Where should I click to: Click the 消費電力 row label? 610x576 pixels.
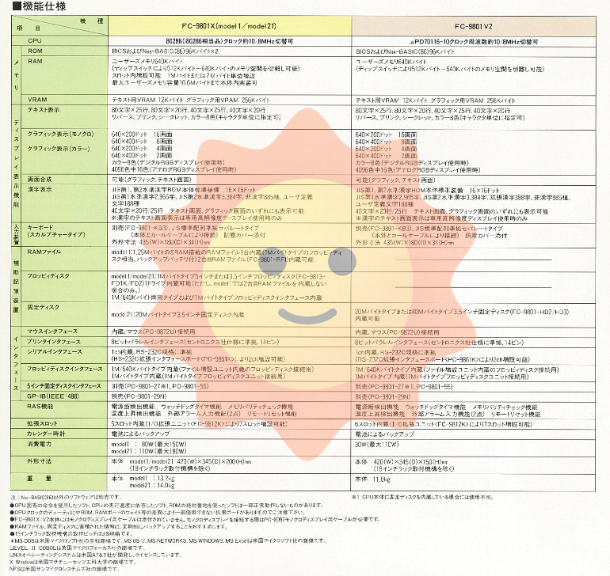point(38,445)
